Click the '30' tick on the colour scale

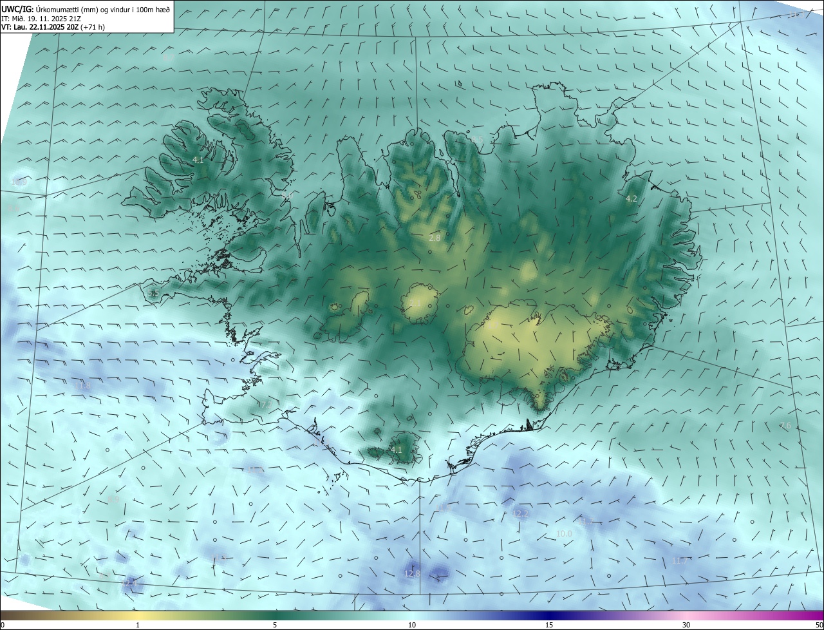(x=686, y=625)
